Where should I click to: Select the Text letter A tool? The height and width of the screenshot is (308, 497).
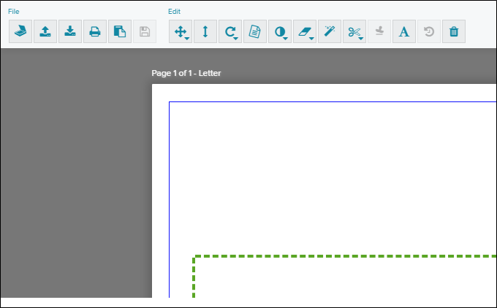404,31
